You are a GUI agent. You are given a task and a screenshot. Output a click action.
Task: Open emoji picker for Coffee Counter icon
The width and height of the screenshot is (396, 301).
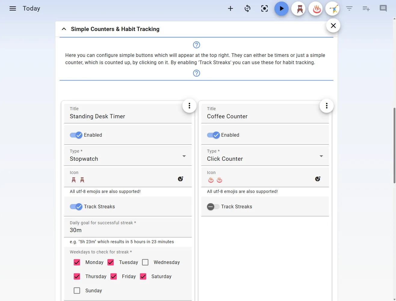[x=318, y=179]
